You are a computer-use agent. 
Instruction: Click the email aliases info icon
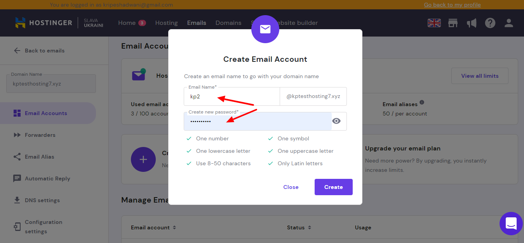(x=422, y=103)
